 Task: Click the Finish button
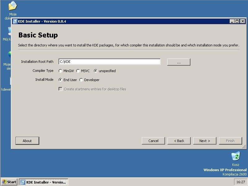230,141
